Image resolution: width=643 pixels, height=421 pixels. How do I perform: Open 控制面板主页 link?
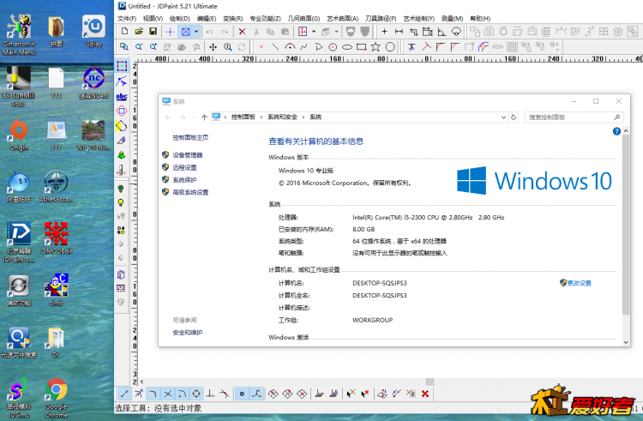point(190,138)
